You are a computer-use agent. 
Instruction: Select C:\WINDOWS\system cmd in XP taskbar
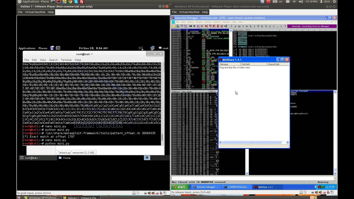pos(236,187)
